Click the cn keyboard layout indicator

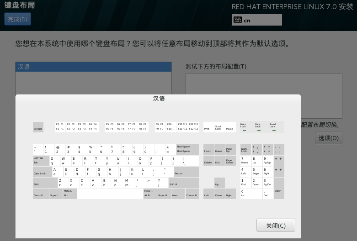256,20
